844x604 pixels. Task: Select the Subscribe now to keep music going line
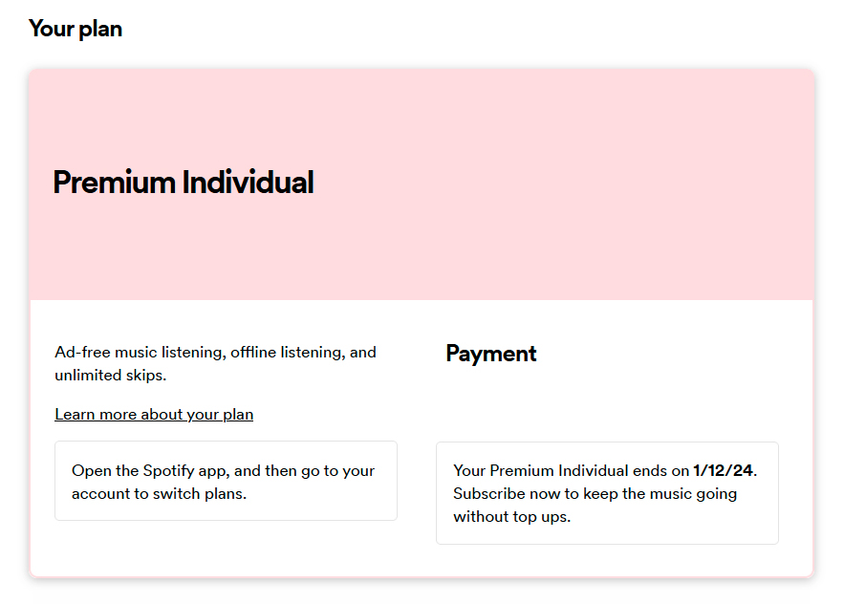pos(595,494)
